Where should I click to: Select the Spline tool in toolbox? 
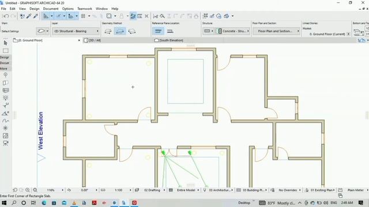[x=5, y=121]
